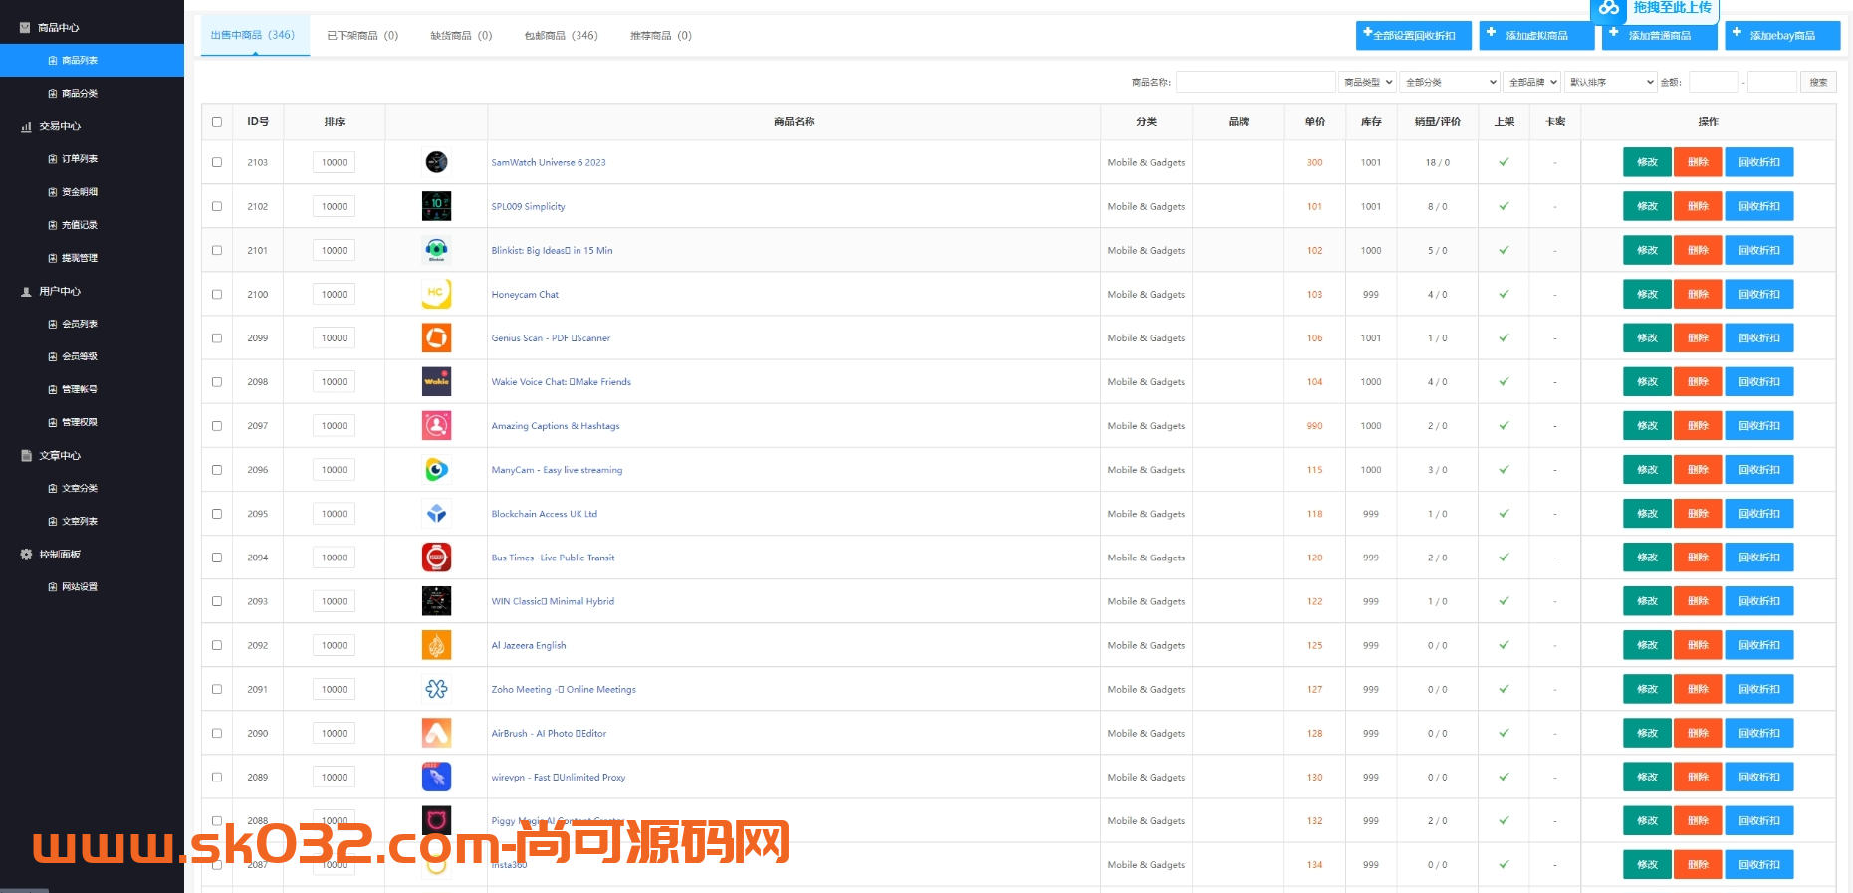This screenshot has width=1853, height=893.
Task: Check the row checkbox for ID 2093
Action: point(217,601)
